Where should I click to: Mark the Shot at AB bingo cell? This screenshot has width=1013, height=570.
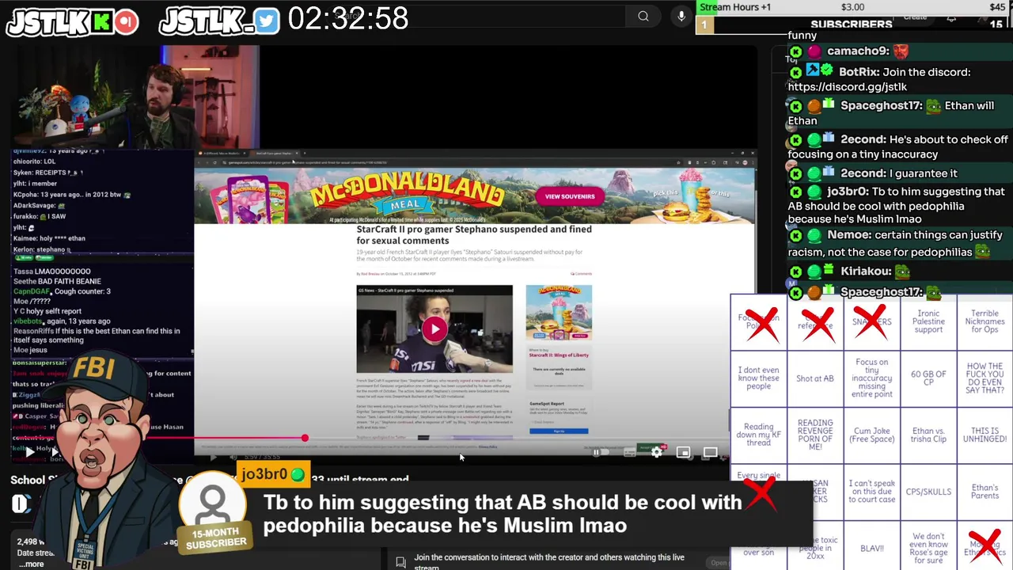pos(815,378)
